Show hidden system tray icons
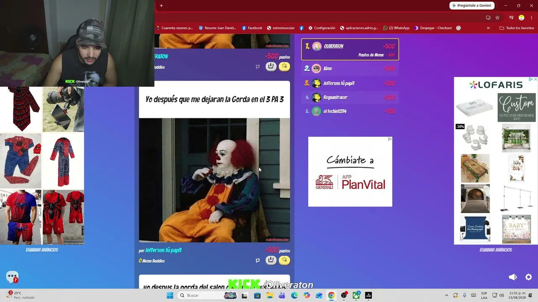 click(x=446, y=295)
